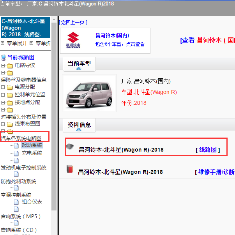Click the folder icon for 保险丝及继电器信息
Image resolution: width=235 pixels, height=235 pixels.
10,73
